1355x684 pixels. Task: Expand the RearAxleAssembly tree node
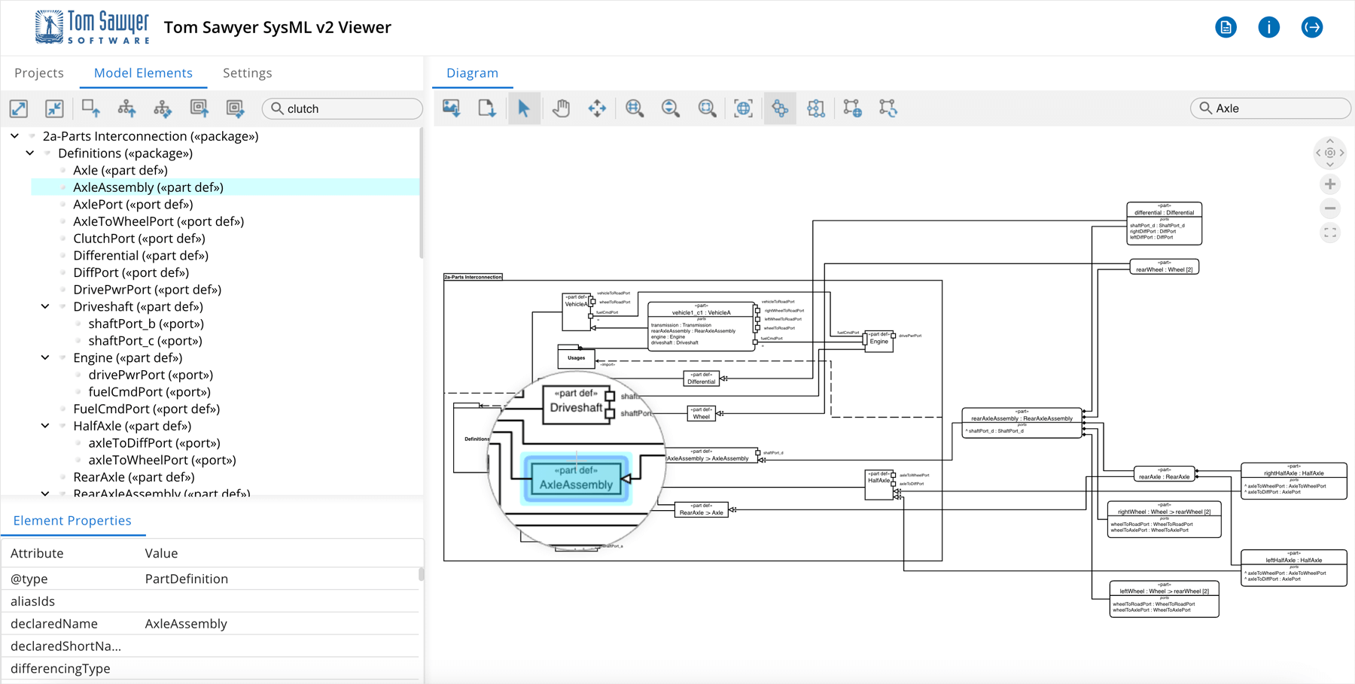(x=44, y=494)
